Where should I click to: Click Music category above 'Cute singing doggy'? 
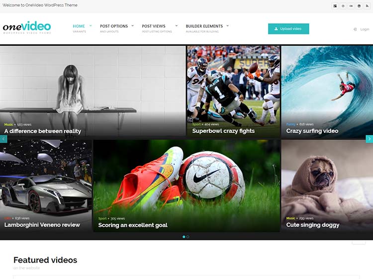pyautogui.click(x=291, y=218)
